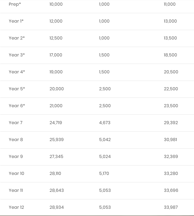Select the Year 7 row label

(16, 123)
